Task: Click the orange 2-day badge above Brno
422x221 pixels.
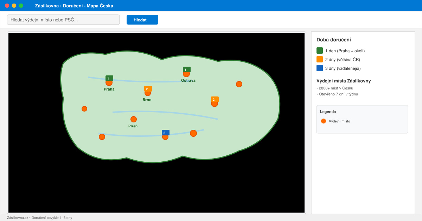Action: (x=148, y=89)
